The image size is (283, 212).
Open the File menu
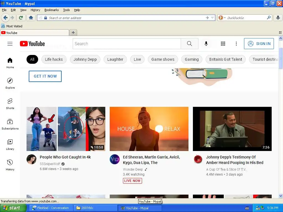(x=4, y=10)
